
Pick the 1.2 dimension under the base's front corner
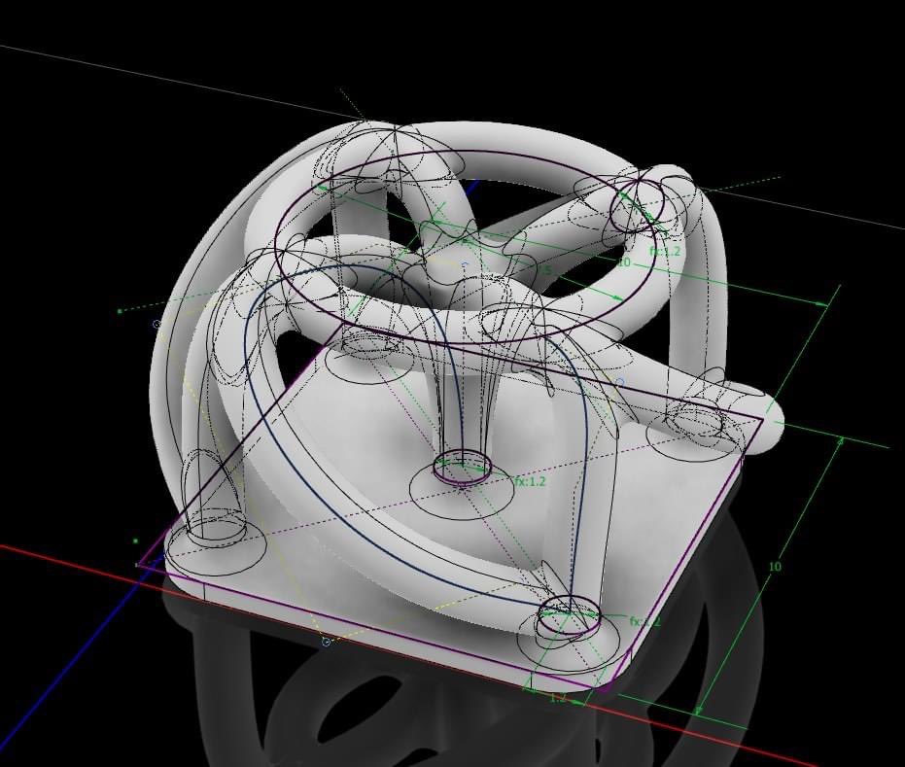click(x=558, y=698)
